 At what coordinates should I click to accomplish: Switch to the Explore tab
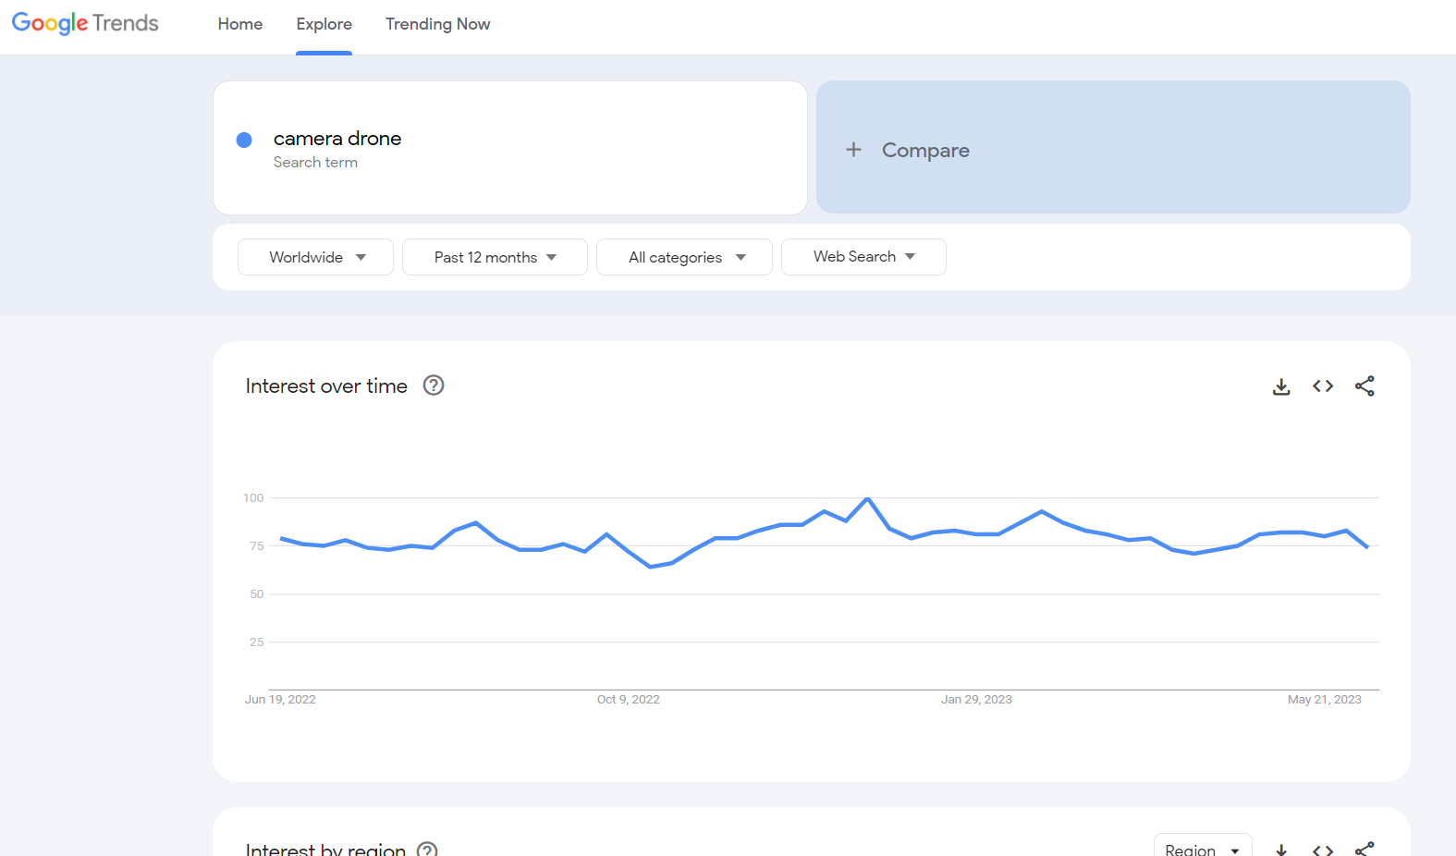pos(324,24)
